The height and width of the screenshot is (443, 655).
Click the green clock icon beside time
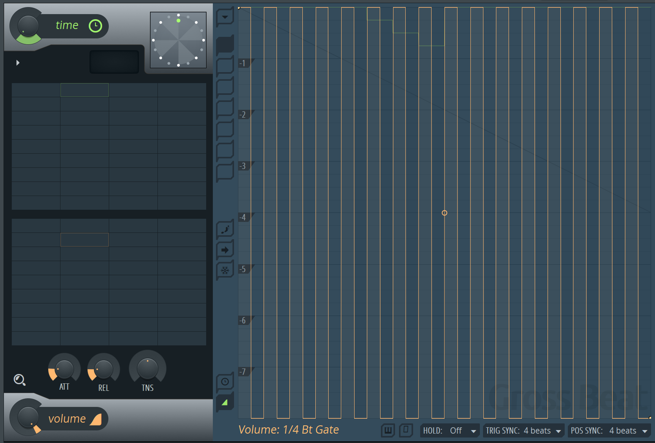pos(95,26)
